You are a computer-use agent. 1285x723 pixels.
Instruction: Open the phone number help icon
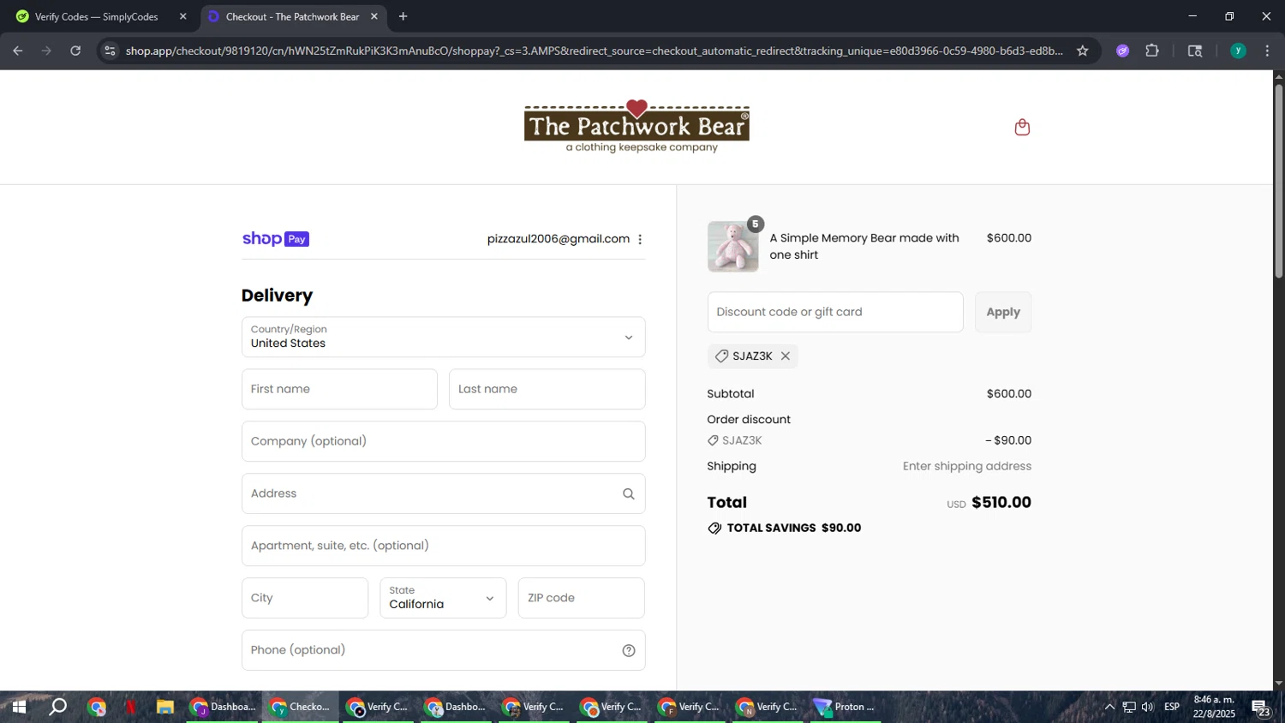coord(629,650)
